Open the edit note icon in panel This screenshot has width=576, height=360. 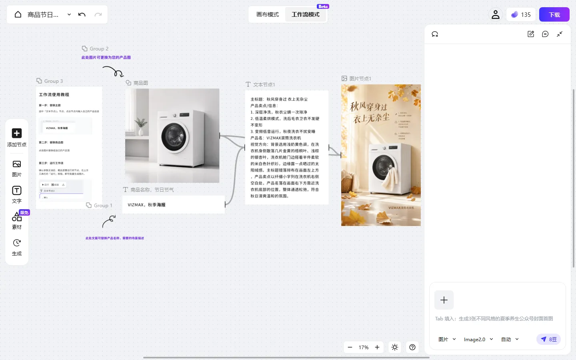tap(531, 34)
